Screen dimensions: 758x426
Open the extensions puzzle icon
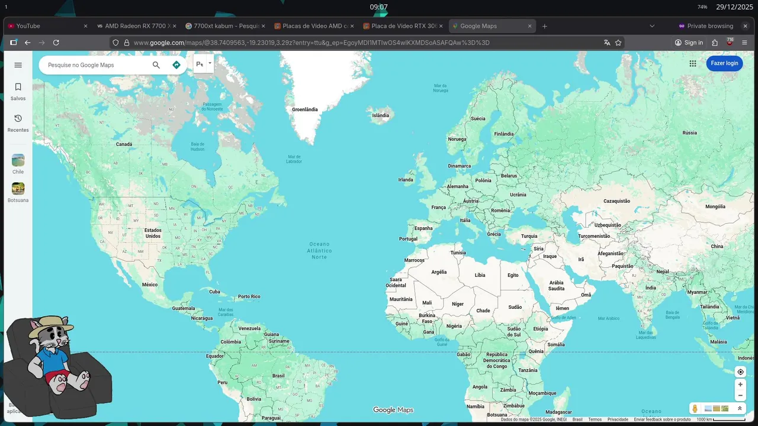pyautogui.click(x=715, y=43)
